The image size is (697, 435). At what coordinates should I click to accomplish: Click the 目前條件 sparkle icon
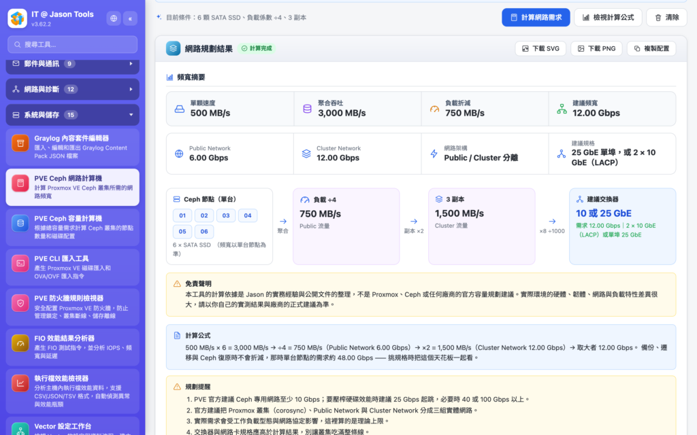point(159,17)
